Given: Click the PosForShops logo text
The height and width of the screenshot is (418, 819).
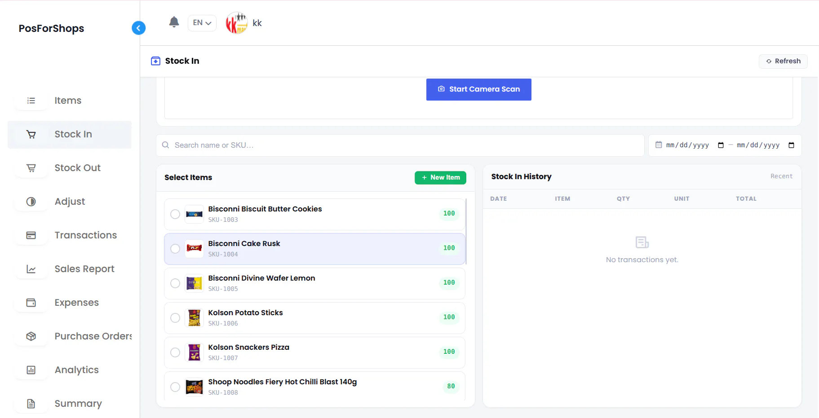Looking at the screenshot, I should pyautogui.click(x=51, y=28).
